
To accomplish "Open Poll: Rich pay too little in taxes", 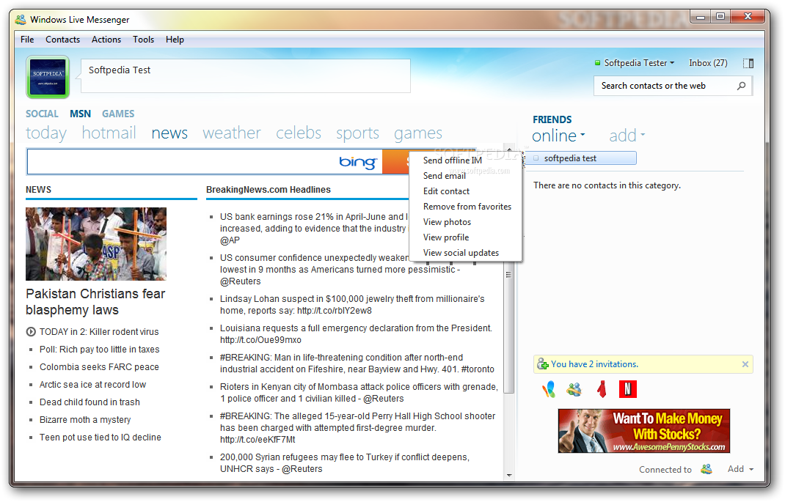I will pyautogui.click(x=100, y=349).
